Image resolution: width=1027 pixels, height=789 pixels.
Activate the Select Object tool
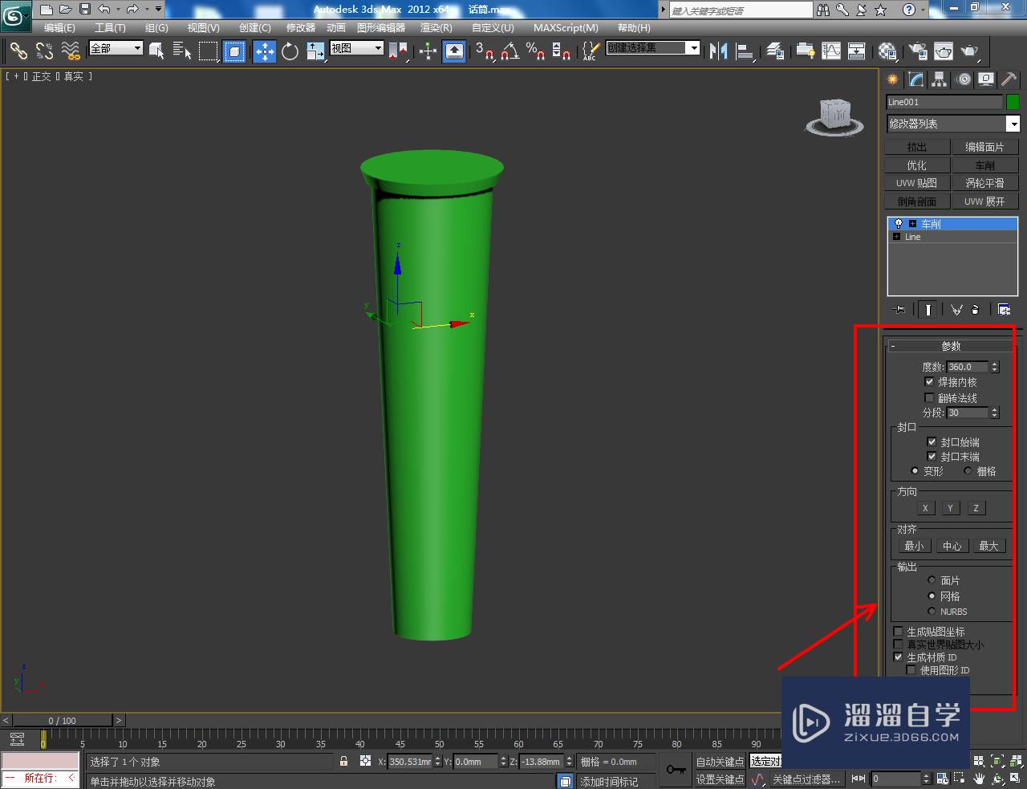pos(157,51)
